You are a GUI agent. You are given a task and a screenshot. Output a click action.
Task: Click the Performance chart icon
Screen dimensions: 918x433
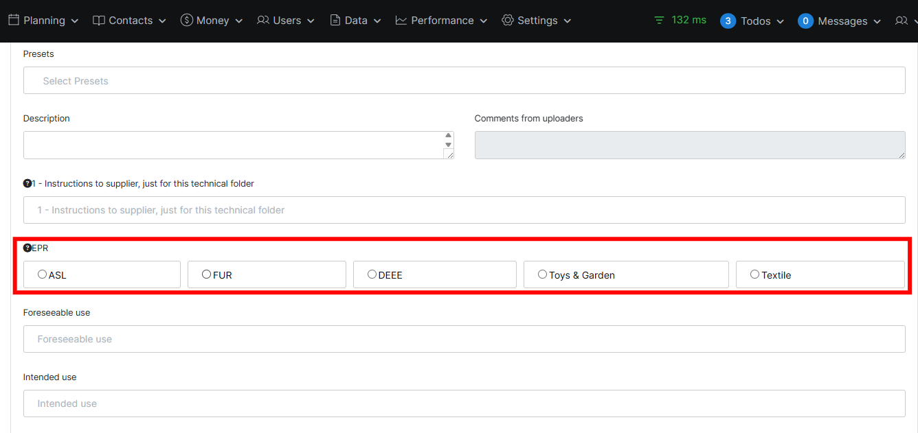401,21
